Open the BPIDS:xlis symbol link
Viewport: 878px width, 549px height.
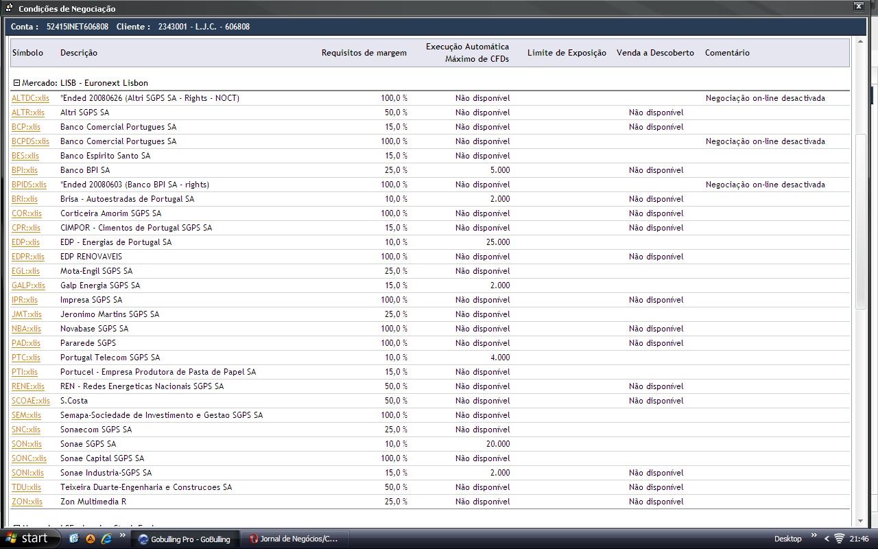pos(29,185)
